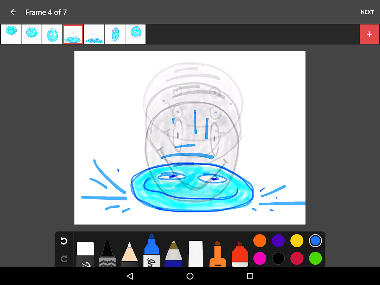Image resolution: width=380 pixels, height=285 pixels.
Task: Go back using the top-left arrow
Action: pyautogui.click(x=13, y=12)
